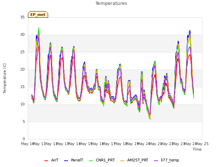Viewport: 223px width, 167px height.
Task: Click the 10 y-axis tick label
Action: (22, 104)
